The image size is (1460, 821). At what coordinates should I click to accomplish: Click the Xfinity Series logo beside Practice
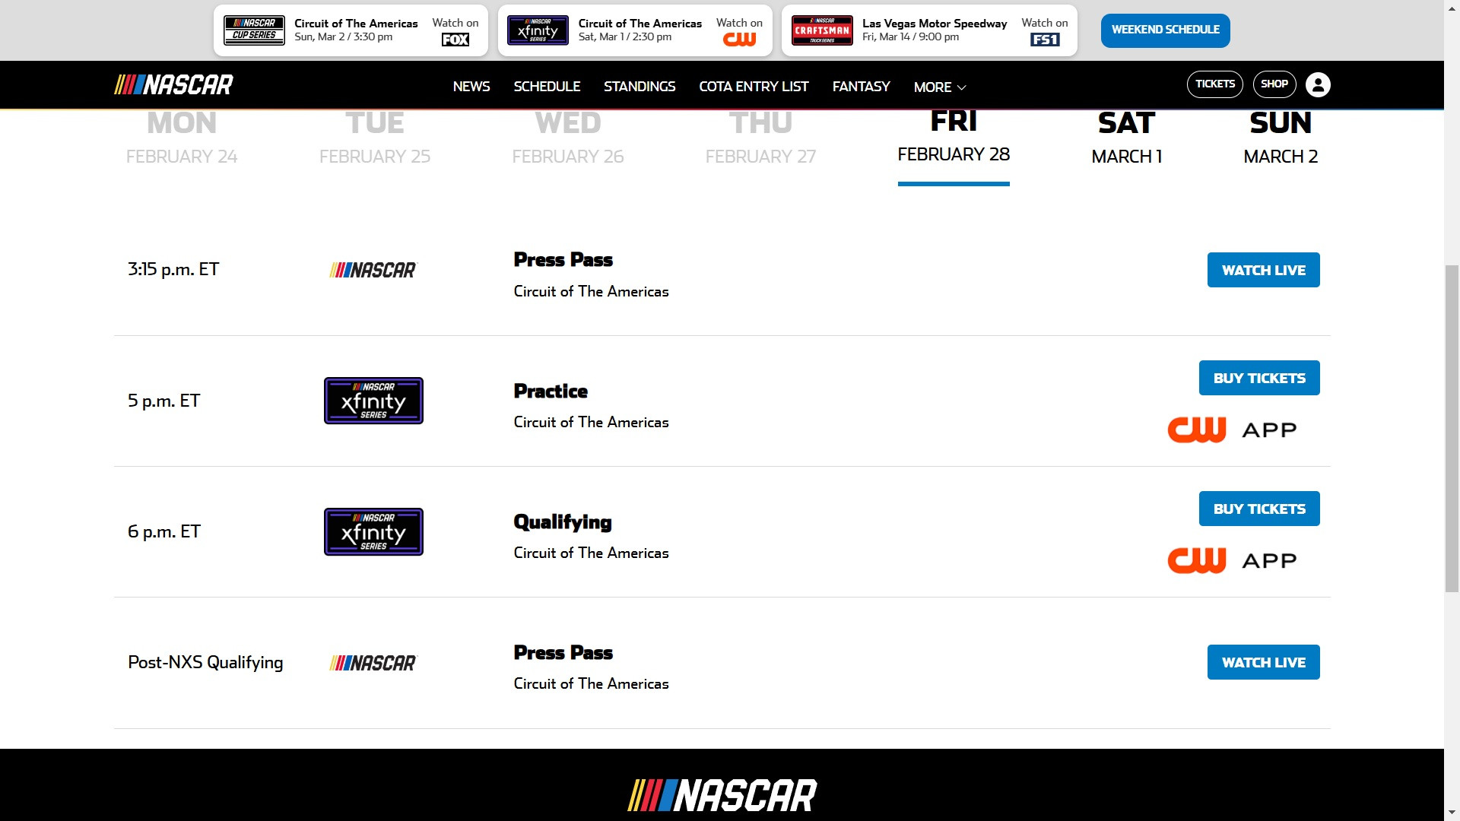tap(373, 401)
